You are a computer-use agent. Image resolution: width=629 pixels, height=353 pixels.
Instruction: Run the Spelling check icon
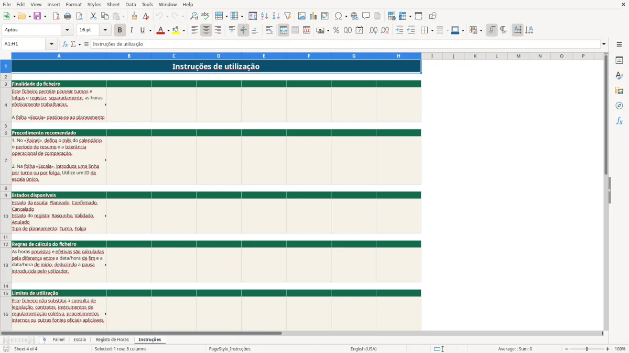[x=205, y=16]
